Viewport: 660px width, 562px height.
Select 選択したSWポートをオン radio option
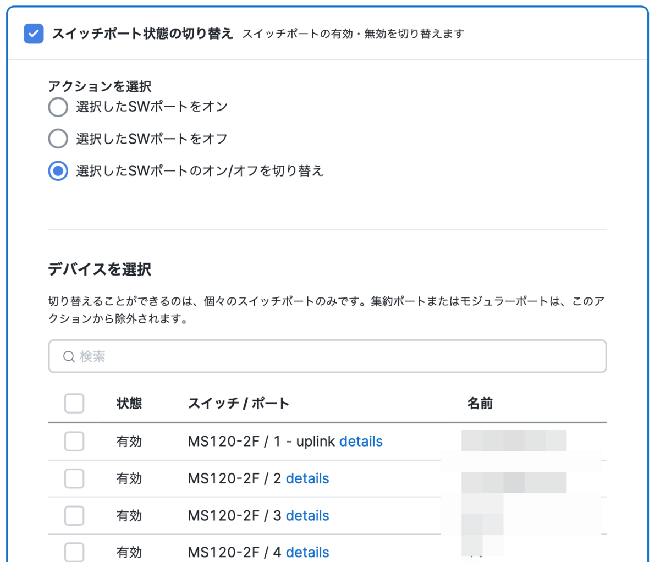58,107
